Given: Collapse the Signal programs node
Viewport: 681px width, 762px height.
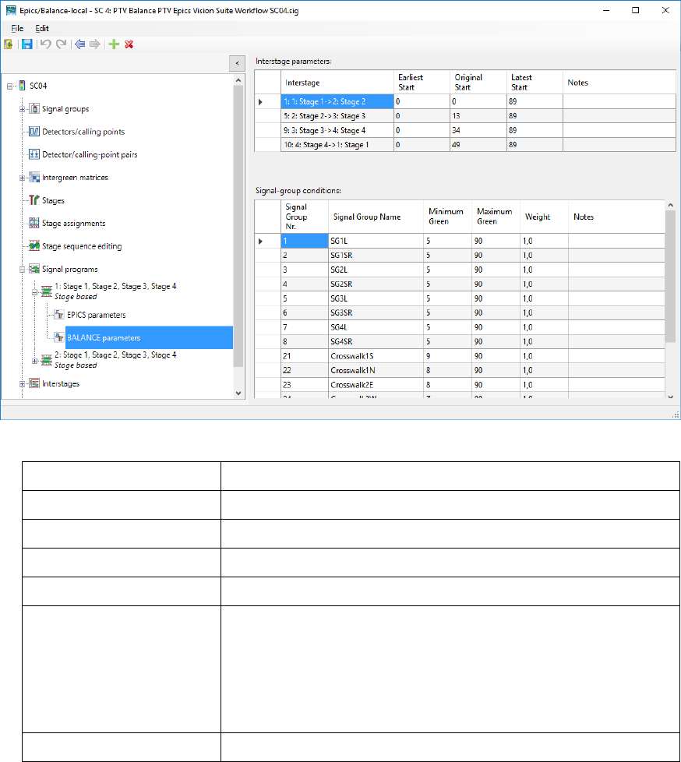Looking at the screenshot, I should (x=22, y=270).
